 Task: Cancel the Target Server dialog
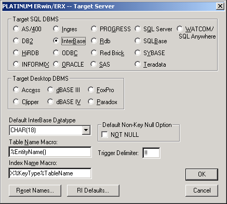(x=202, y=190)
